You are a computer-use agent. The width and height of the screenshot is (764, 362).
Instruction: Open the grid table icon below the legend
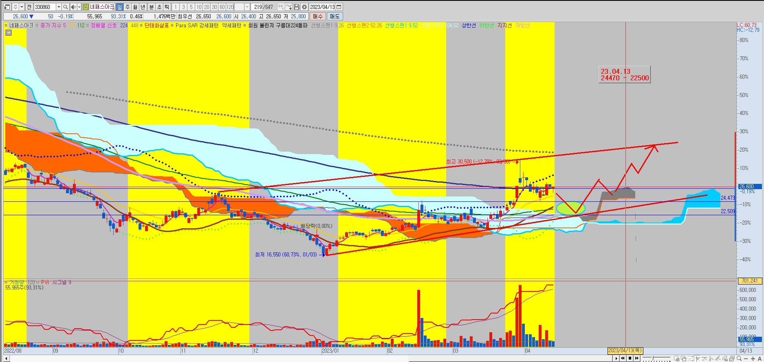point(8,33)
